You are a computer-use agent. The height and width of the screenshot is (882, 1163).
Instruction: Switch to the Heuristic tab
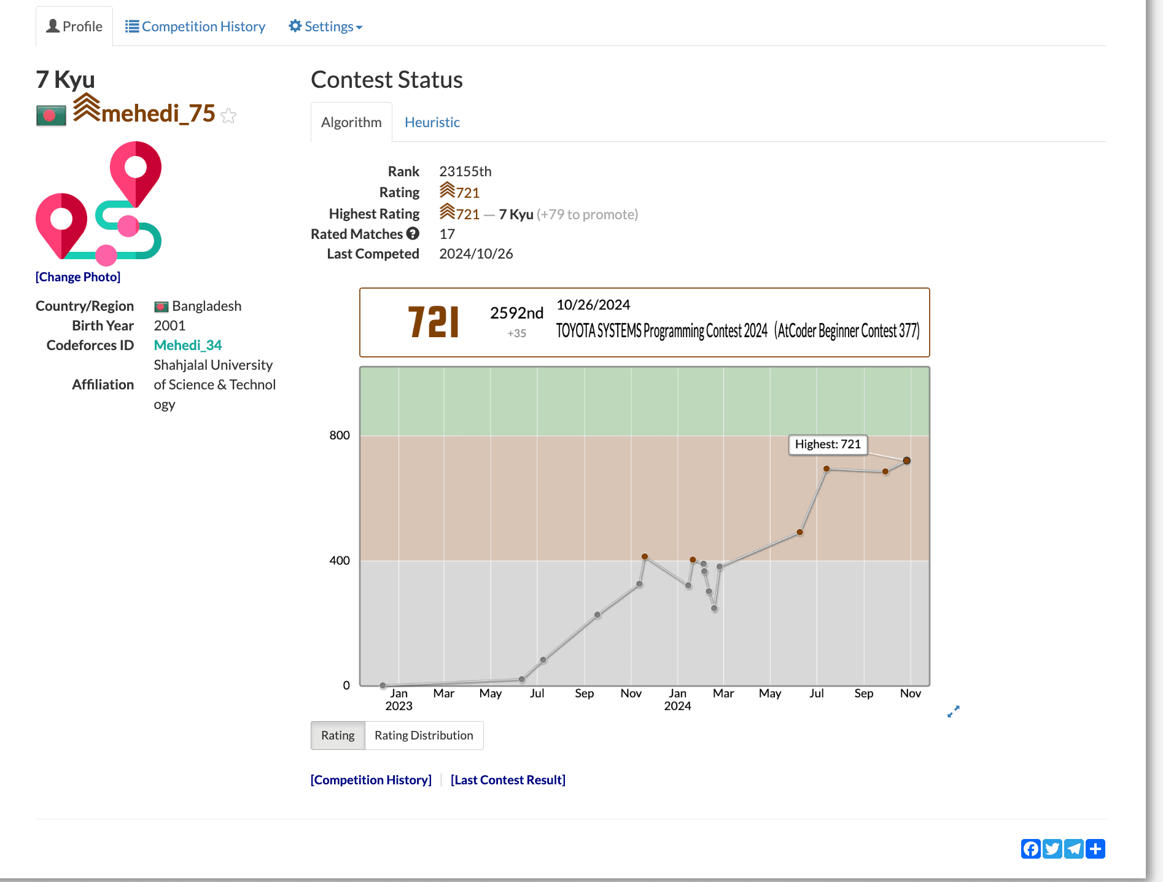click(432, 122)
